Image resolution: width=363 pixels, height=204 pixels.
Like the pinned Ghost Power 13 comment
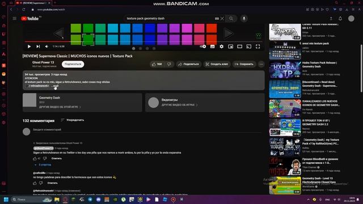coord(35,159)
